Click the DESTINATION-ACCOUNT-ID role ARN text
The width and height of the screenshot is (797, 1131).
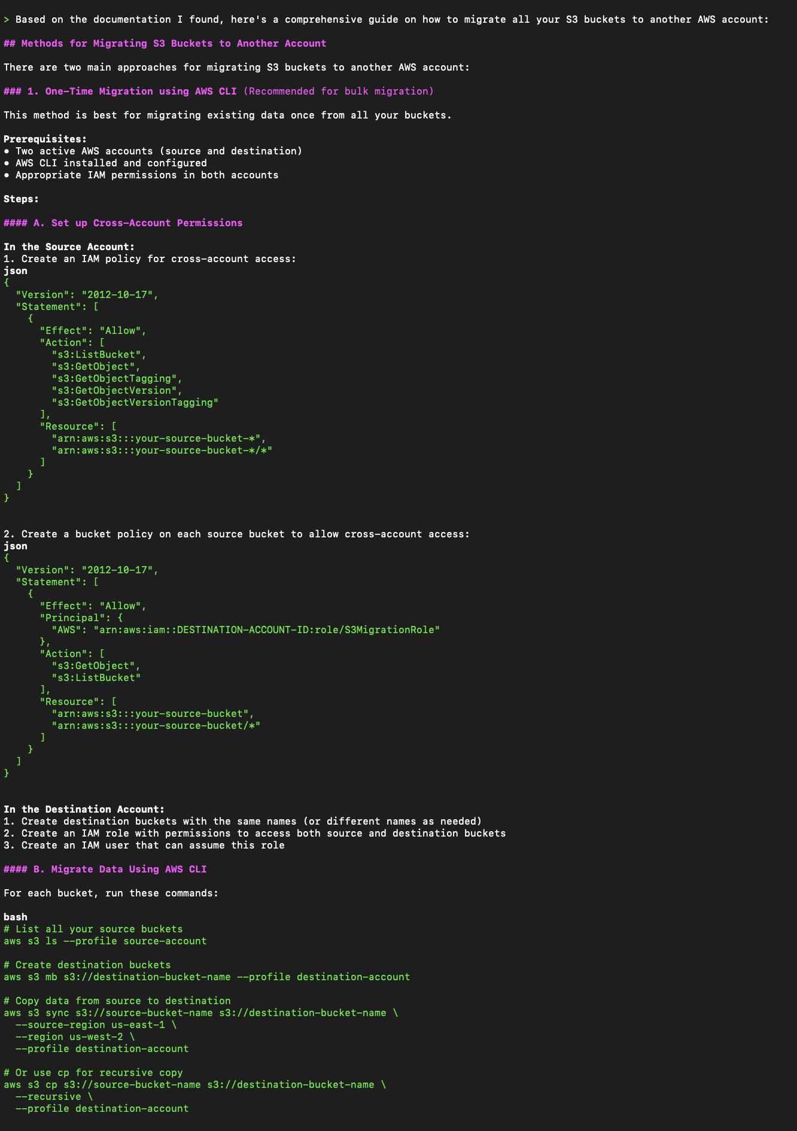tap(267, 630)
